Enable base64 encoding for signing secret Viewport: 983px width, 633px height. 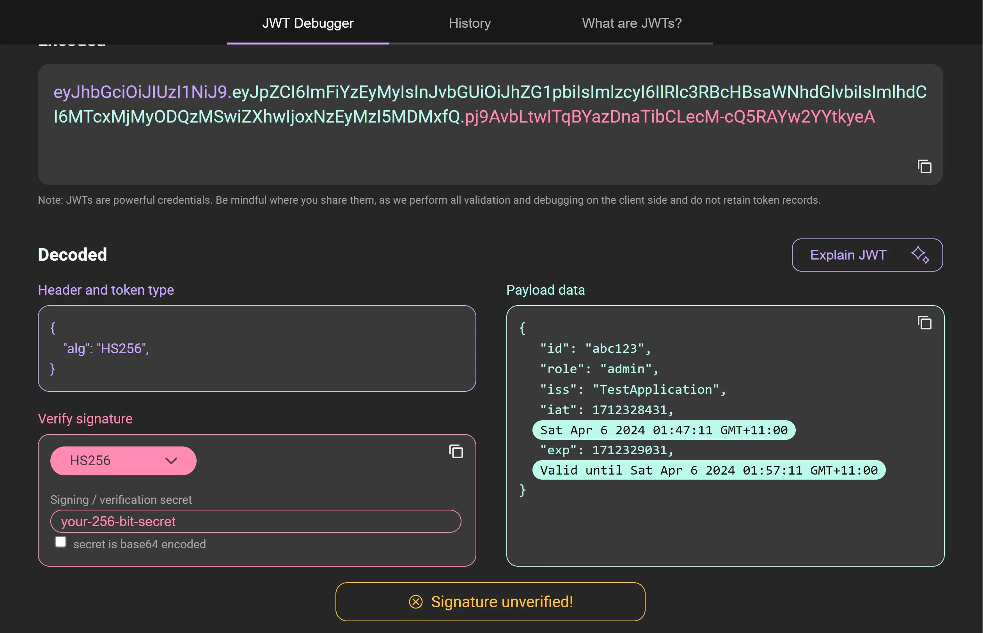tap(60, 542)
